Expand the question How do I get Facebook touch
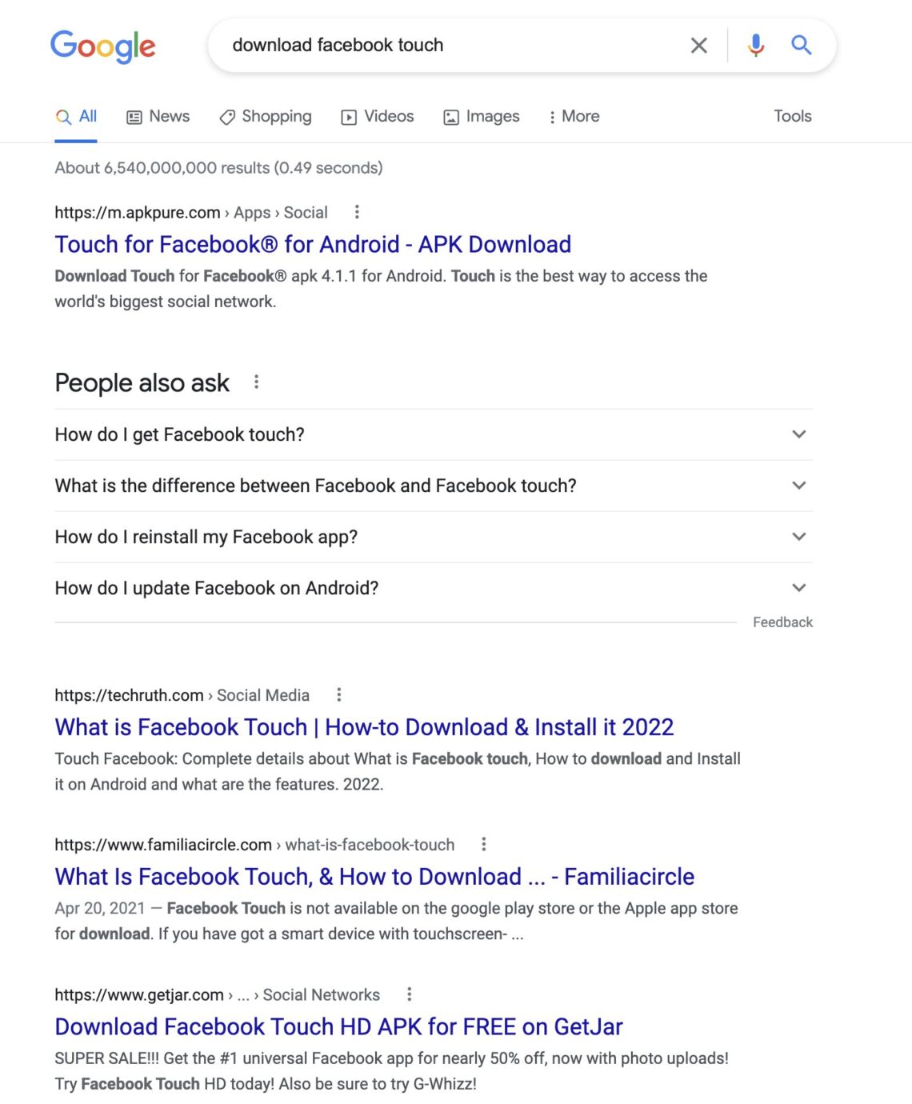The image size is (912, 1104). pyautogui.click(x=798, y=434)
